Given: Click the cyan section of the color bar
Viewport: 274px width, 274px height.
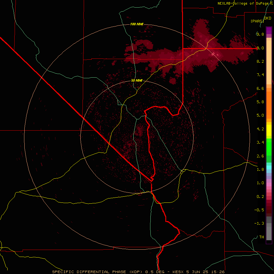Looking at the screenshot, I should [269, 167].
